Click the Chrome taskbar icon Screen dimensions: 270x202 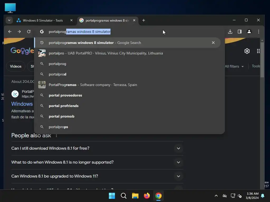(158, 196)
